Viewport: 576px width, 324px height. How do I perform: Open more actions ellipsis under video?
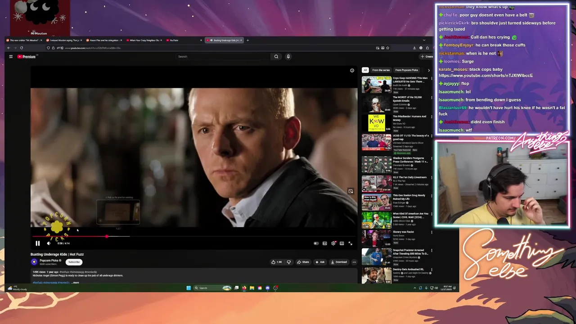pyautogui.click(x=354, y=262)
